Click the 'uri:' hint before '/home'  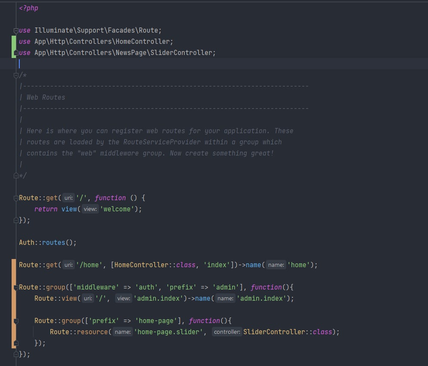point(68,265)
